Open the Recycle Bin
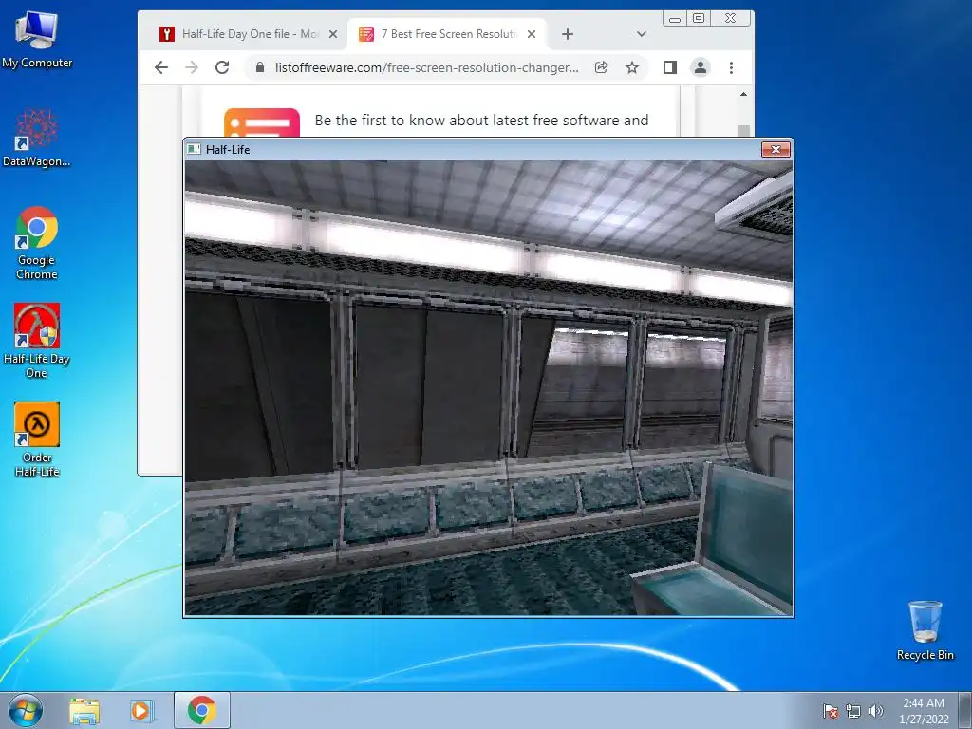 tap(925, 630)
